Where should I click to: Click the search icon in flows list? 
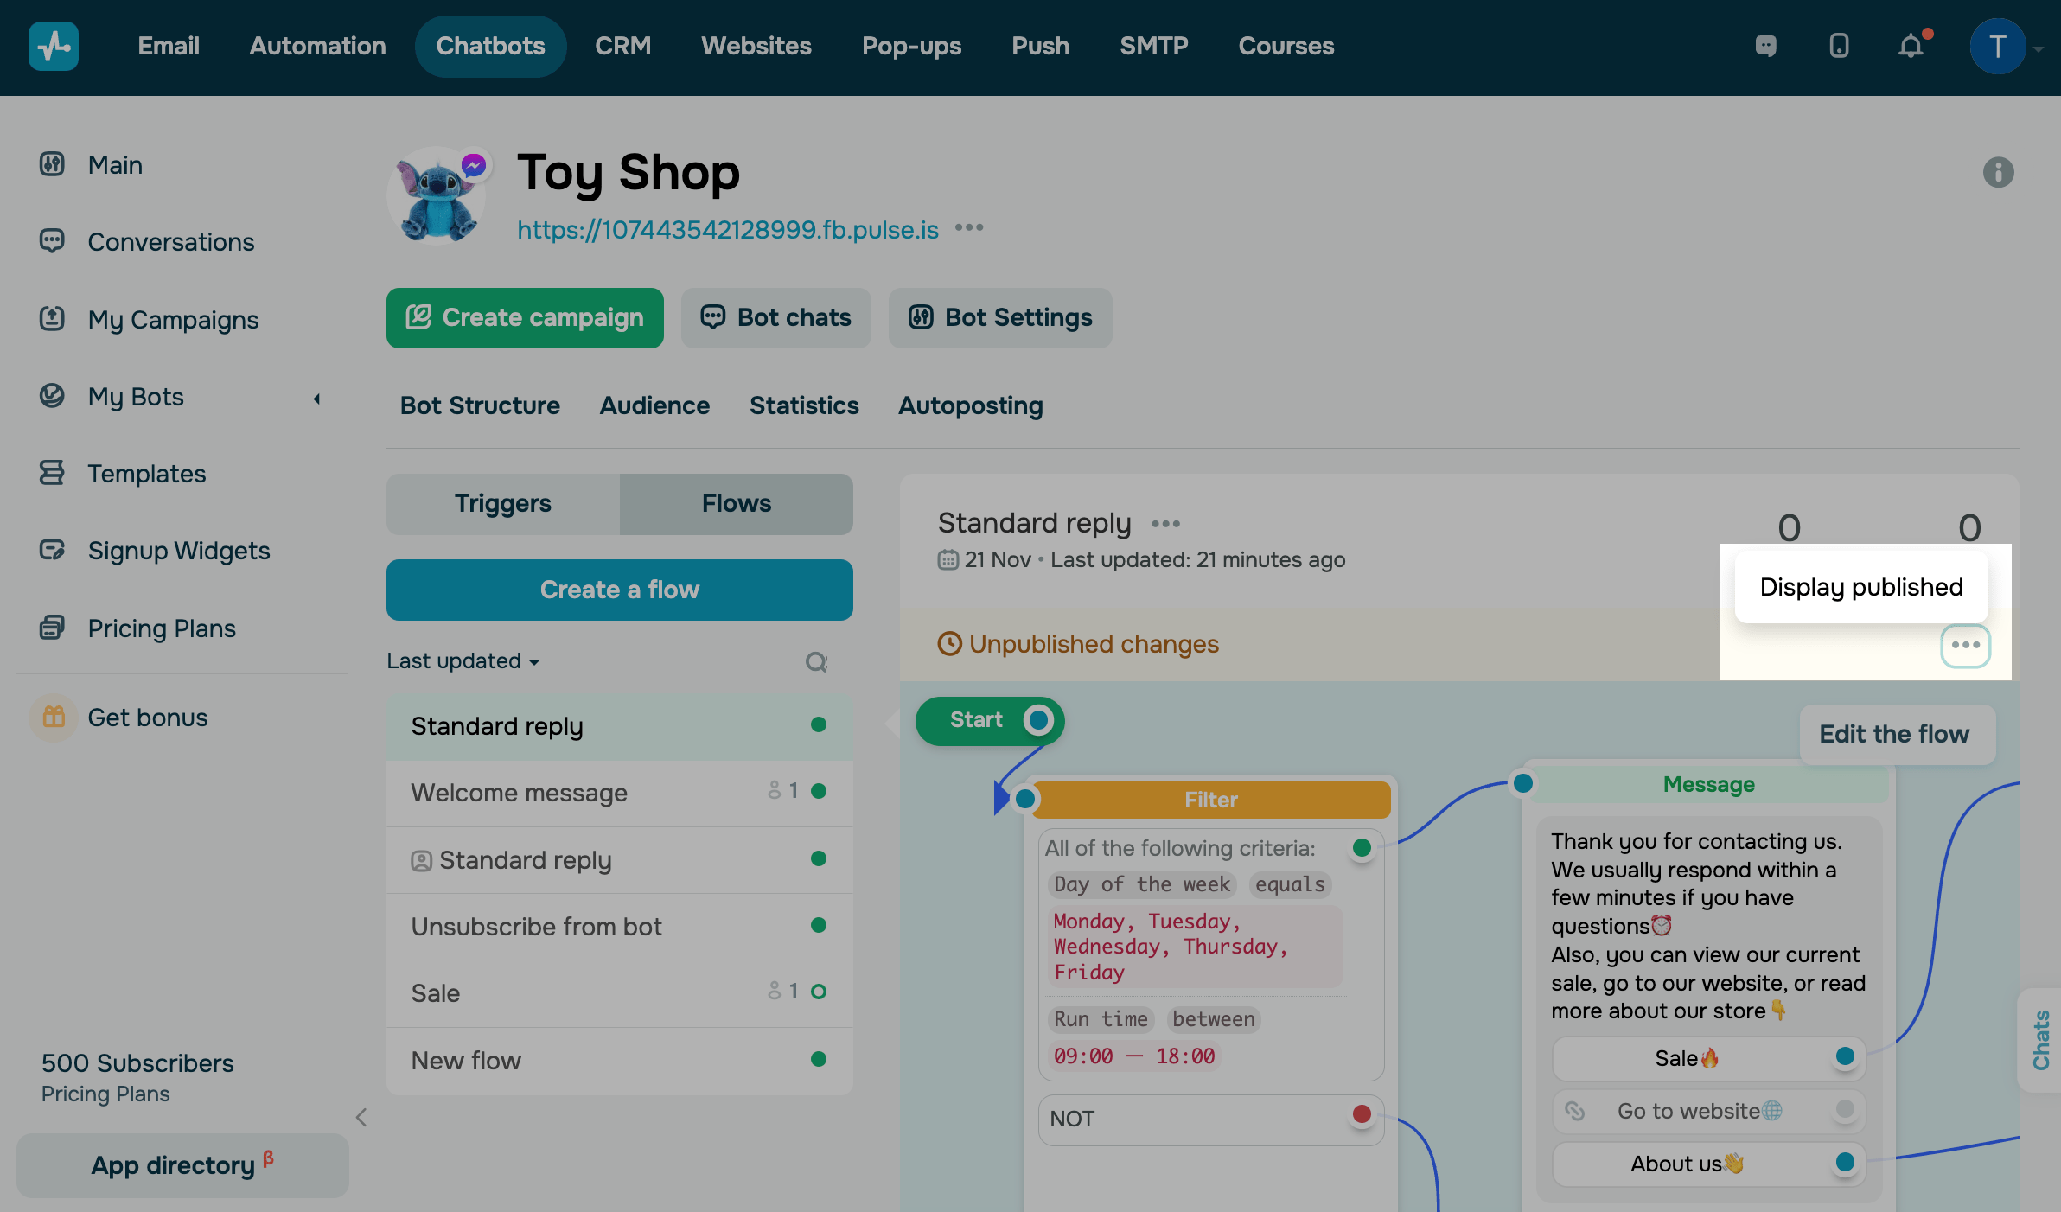click(816, 662)
